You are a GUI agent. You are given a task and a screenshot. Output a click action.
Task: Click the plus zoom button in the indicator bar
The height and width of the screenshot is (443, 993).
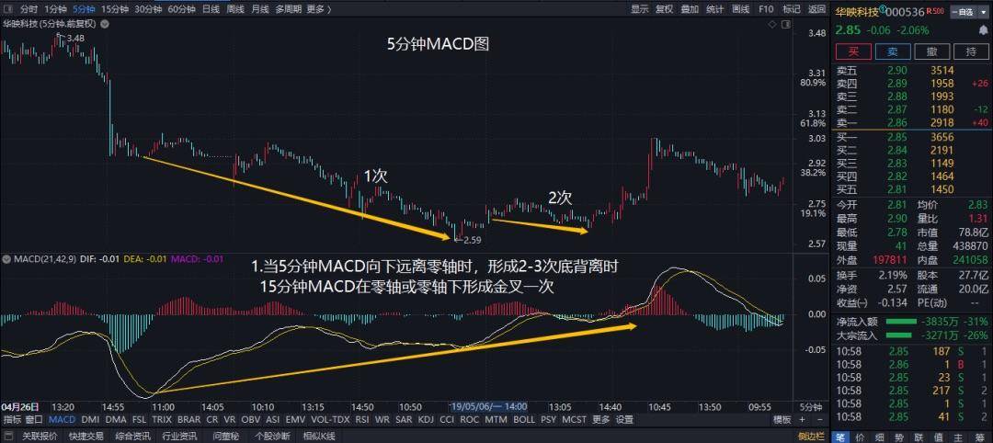coord(803,419)
